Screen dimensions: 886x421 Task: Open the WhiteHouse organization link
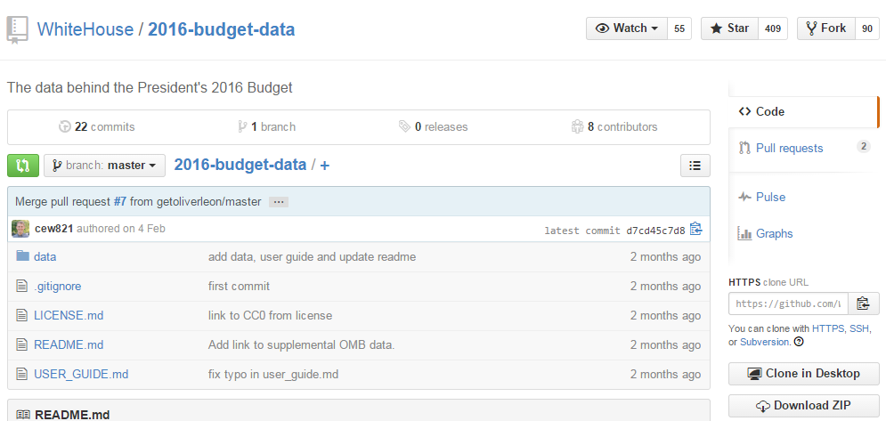[x=85, y=29]
